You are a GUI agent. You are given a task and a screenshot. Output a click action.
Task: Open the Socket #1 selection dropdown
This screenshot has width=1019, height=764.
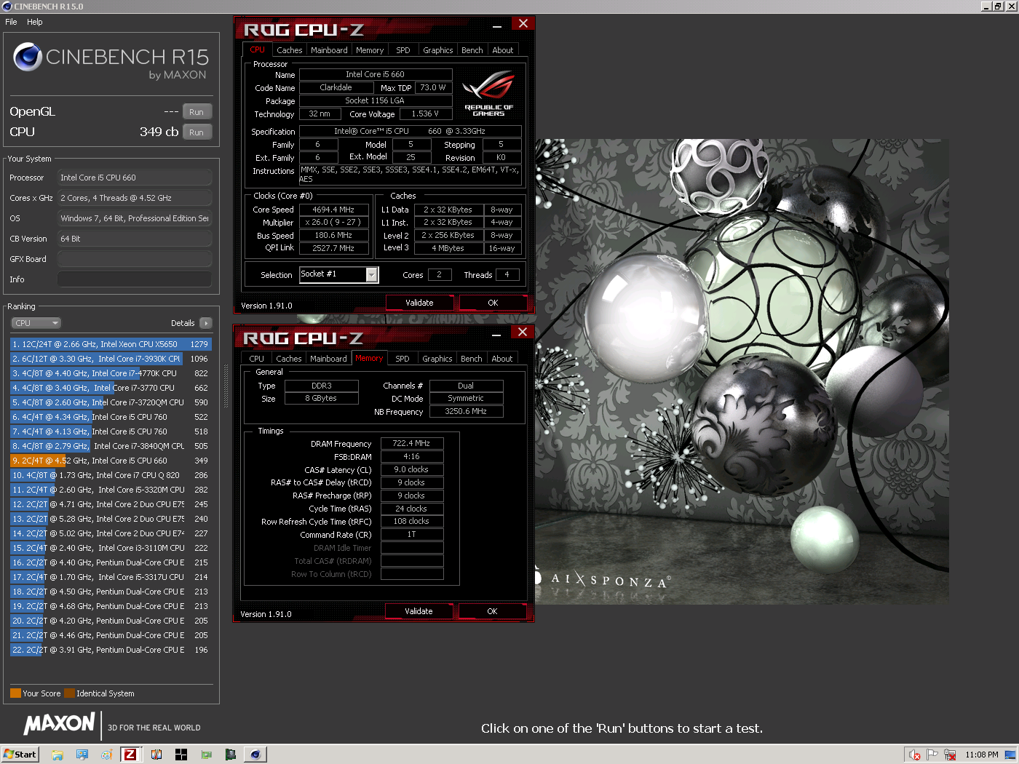[372, 274]
